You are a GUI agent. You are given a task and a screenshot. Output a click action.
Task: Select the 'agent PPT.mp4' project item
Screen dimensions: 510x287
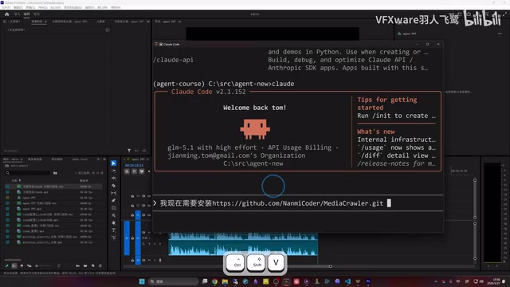click(32, 209)
